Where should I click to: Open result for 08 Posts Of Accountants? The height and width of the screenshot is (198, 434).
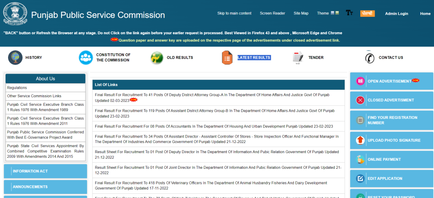pyautogui.click(x=219, y=126)
